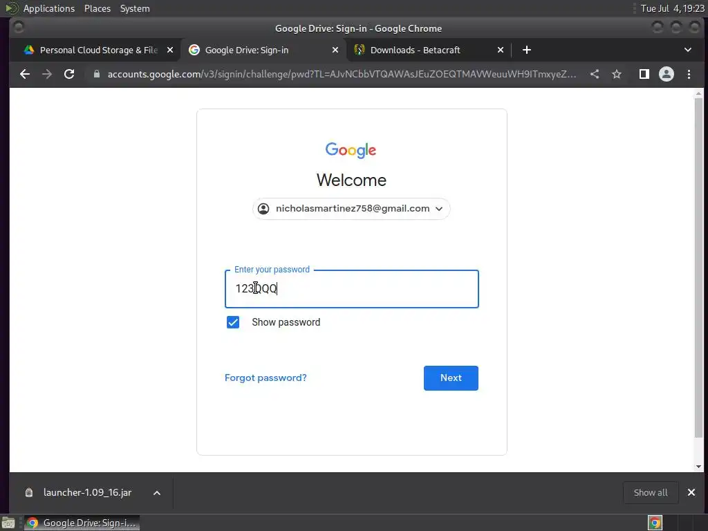The height and width of the screenshot is (531, 708).
Task: Reload the current page
Action: (x=69, y=74)
